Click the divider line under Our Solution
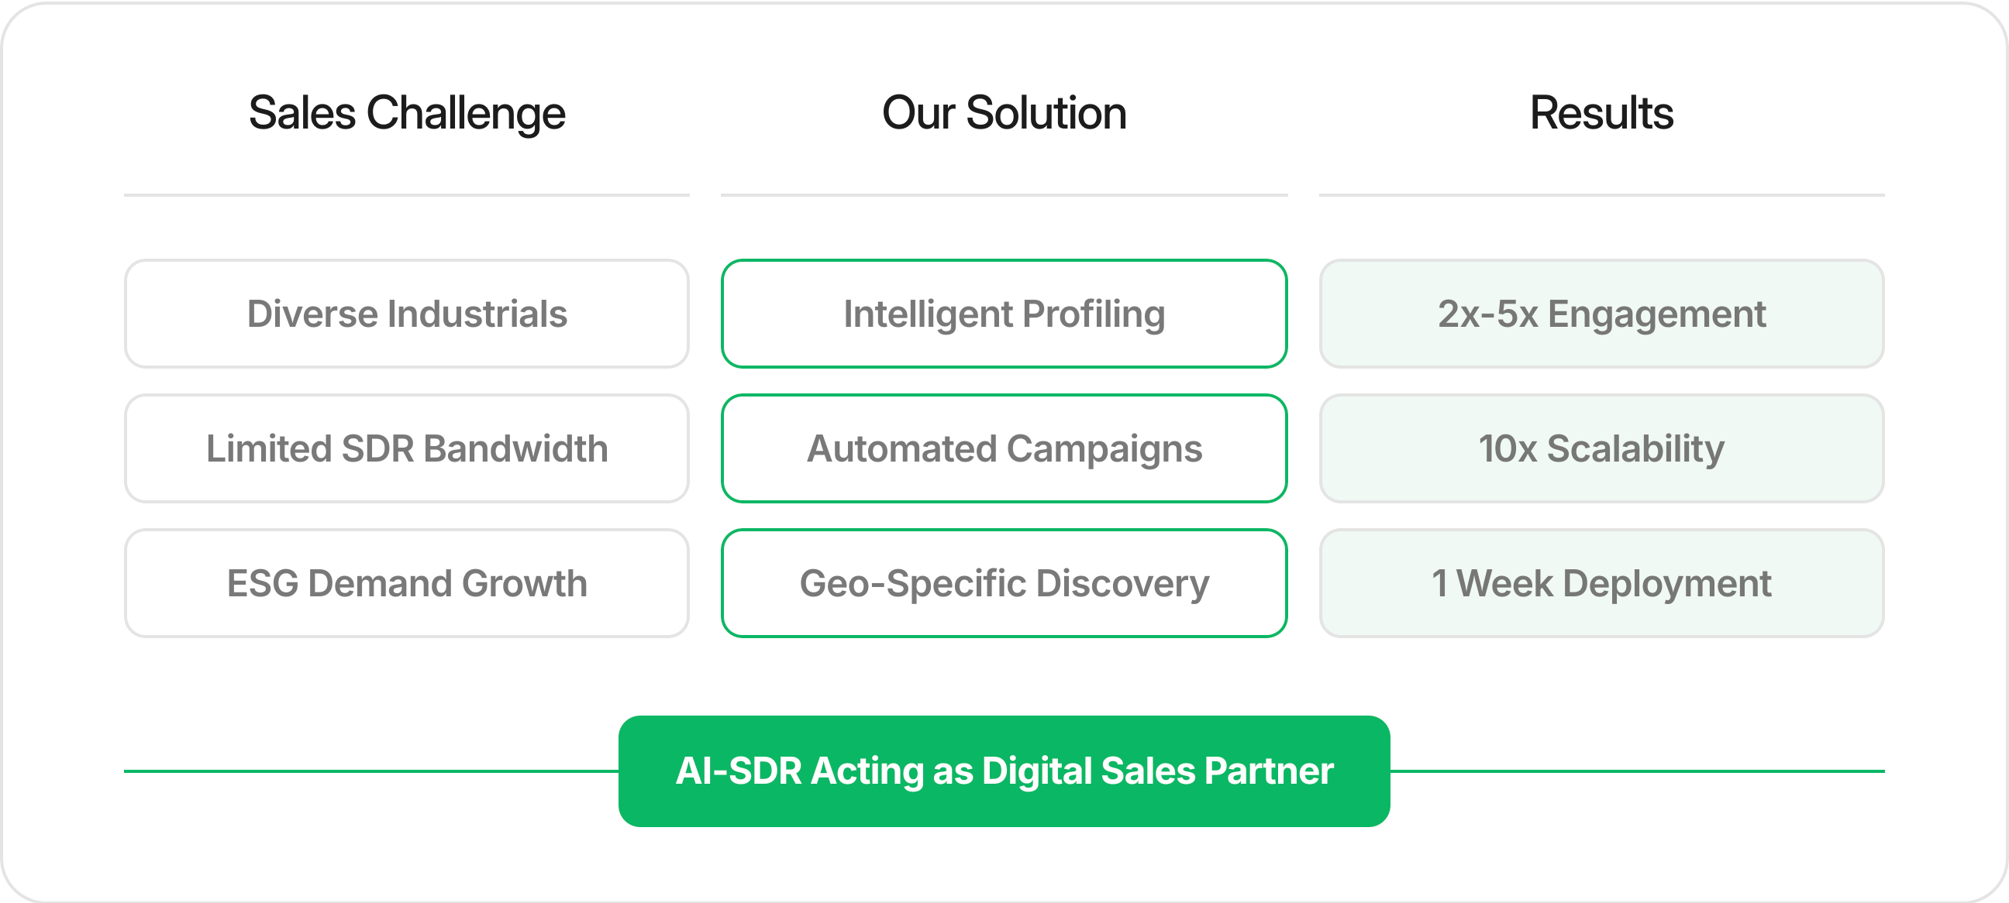This screenshot has height=903, width=2009. (x=1004, y=195)
